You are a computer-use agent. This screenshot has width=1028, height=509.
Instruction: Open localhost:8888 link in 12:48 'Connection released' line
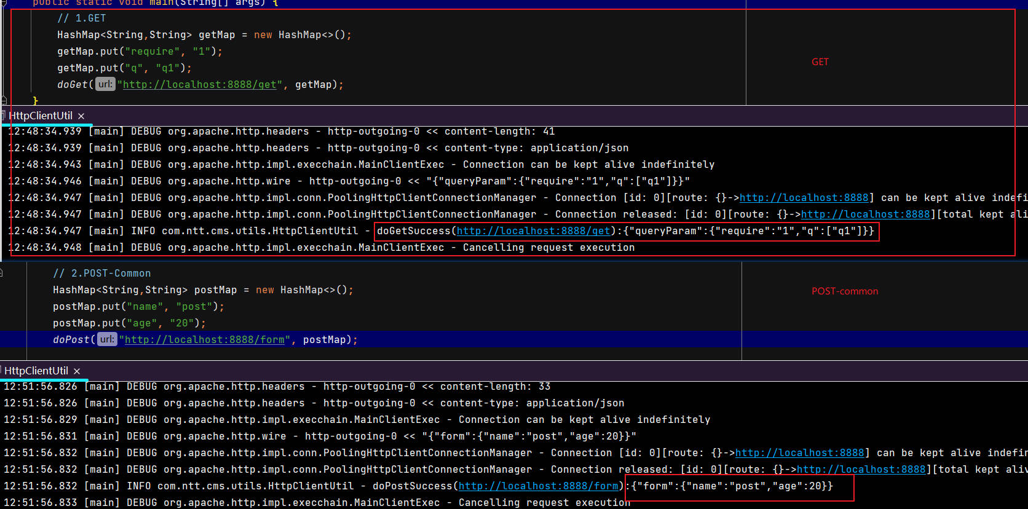(x=866, y=214)
